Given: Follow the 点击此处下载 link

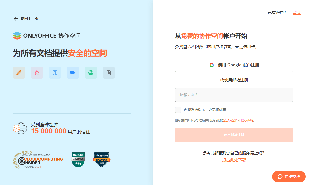Looking at the screenshot, I should tap(234, 160).
